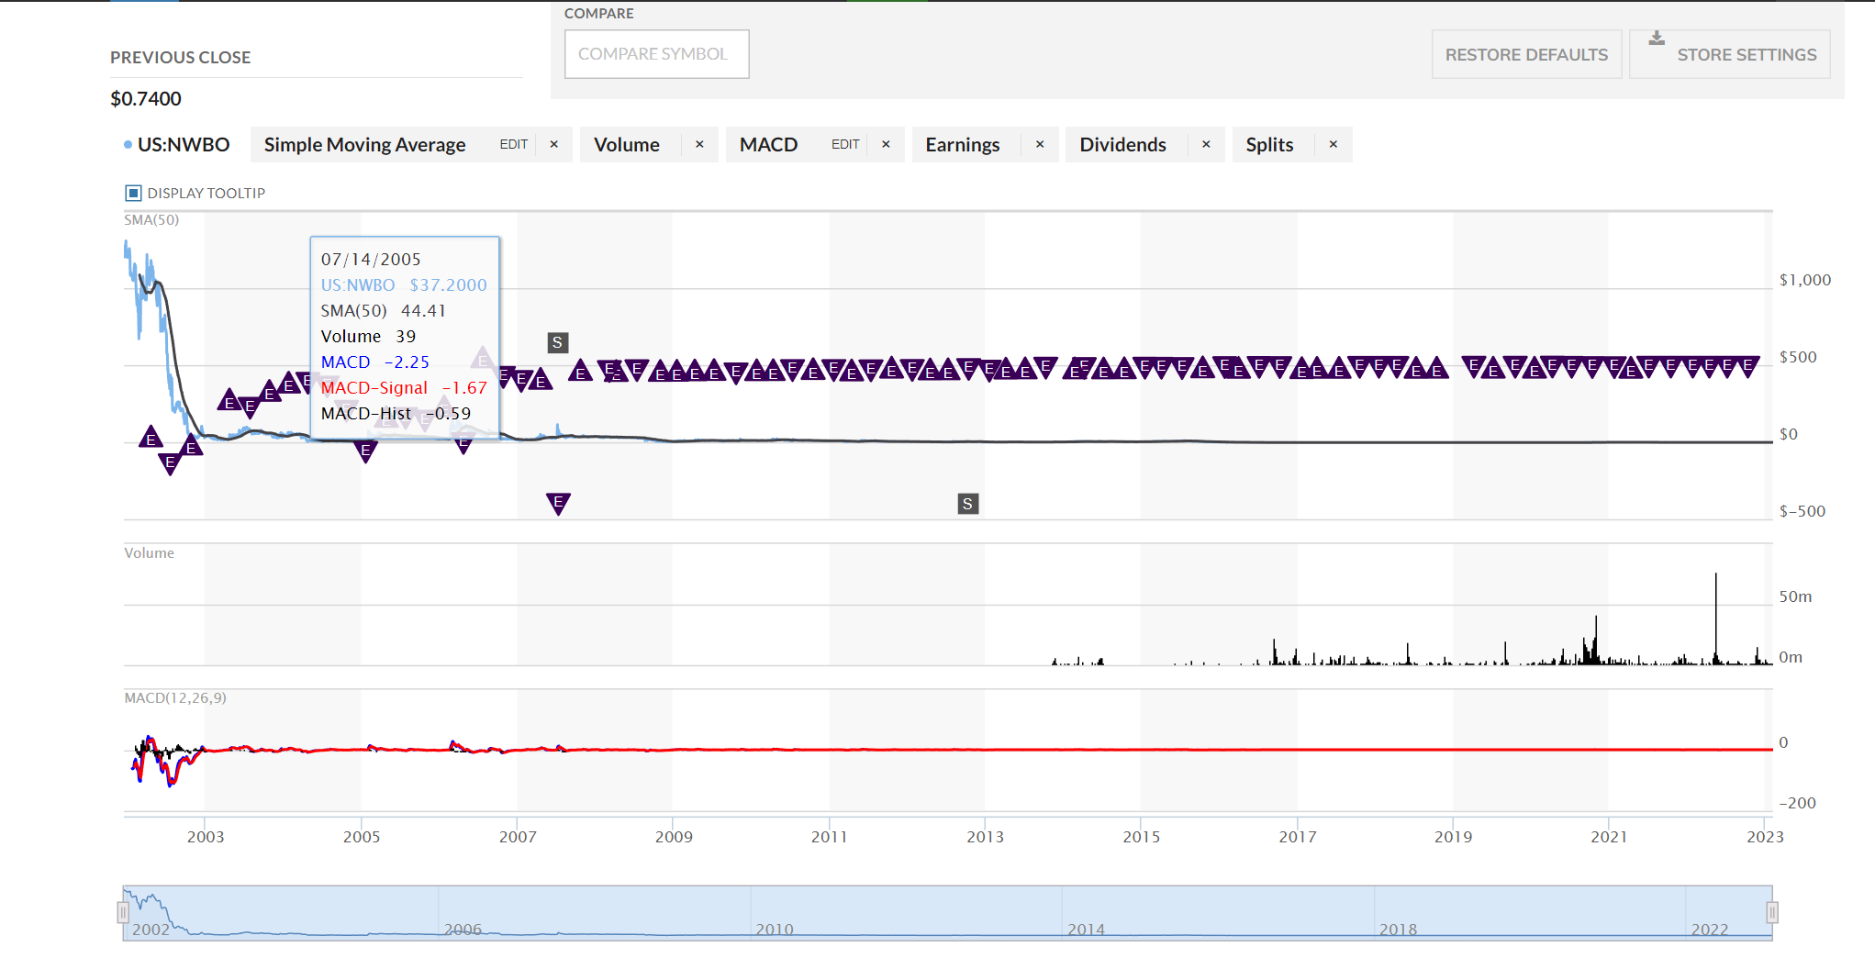The image size is (1875, 969).
Task: Remove the Volume indicator
Action: coord(699,144)
